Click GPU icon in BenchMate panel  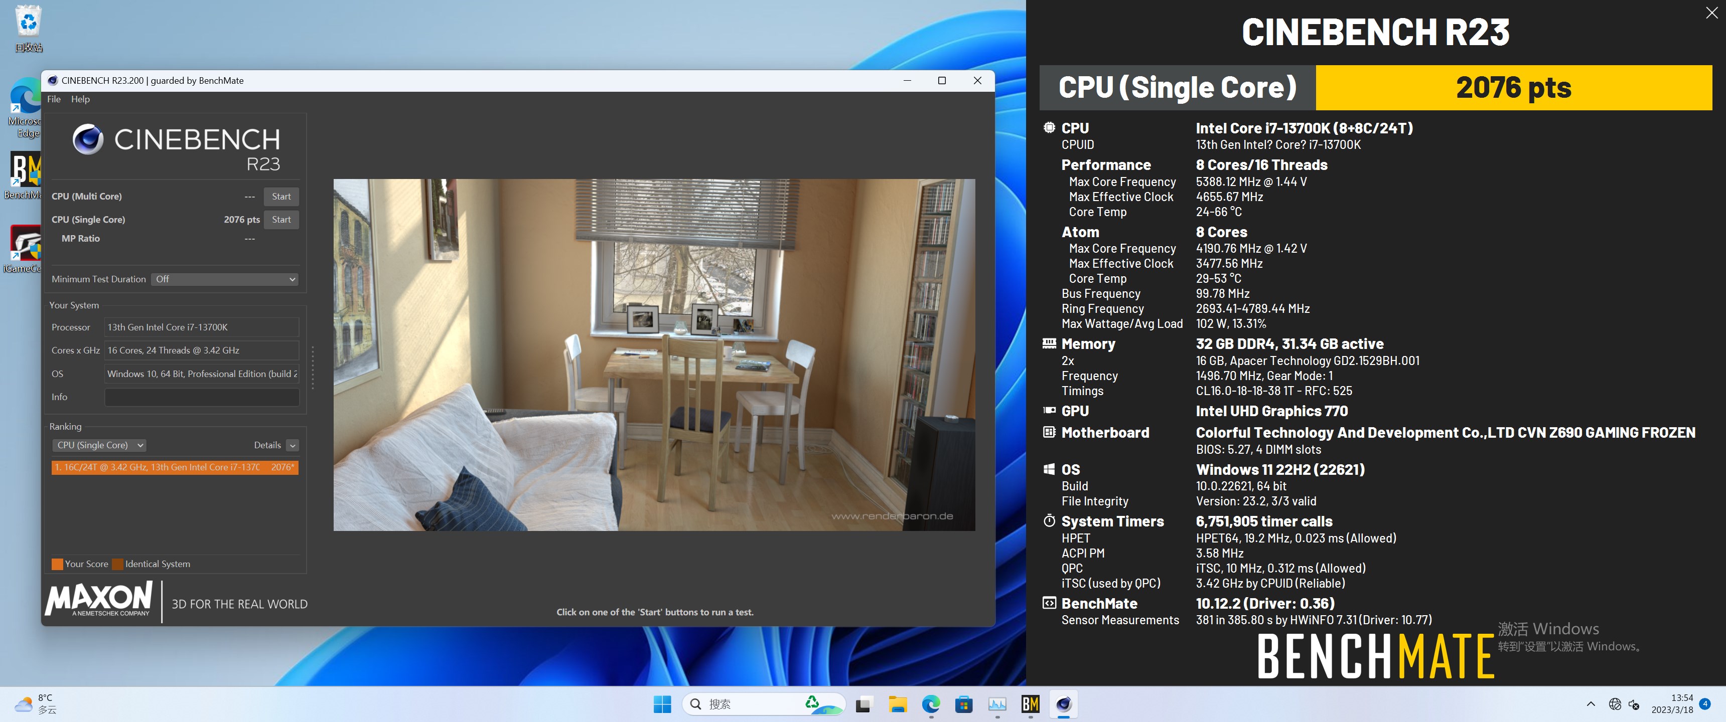coord(1049,411)
